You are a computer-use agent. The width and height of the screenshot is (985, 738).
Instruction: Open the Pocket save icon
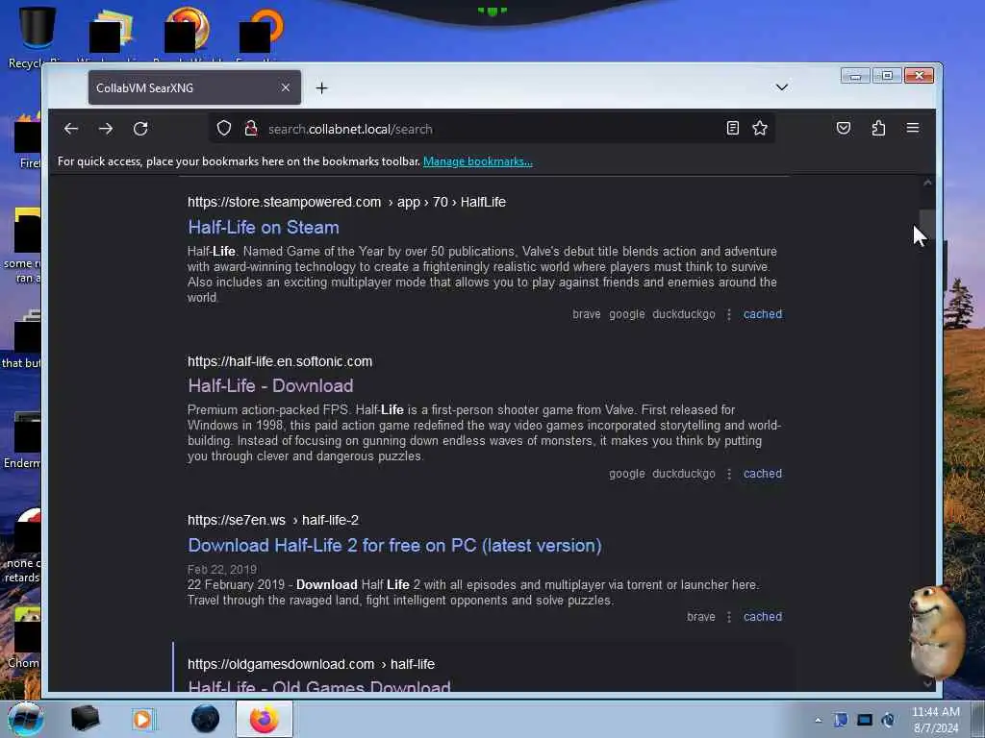tap(844, 128)
